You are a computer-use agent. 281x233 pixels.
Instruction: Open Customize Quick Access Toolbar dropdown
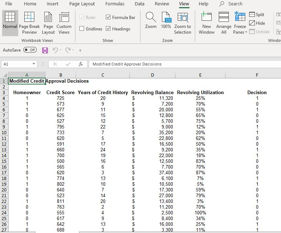pyautogui.click(x=80, y=50)
